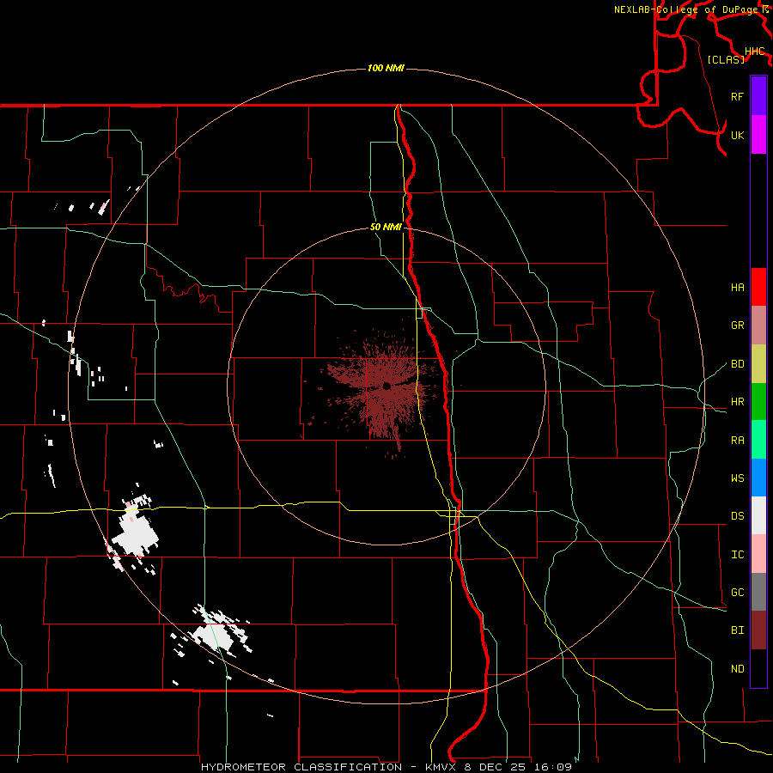Click the 'GR' legend label
Viewport: 773px width, 773px height.
tap(737, 326)
